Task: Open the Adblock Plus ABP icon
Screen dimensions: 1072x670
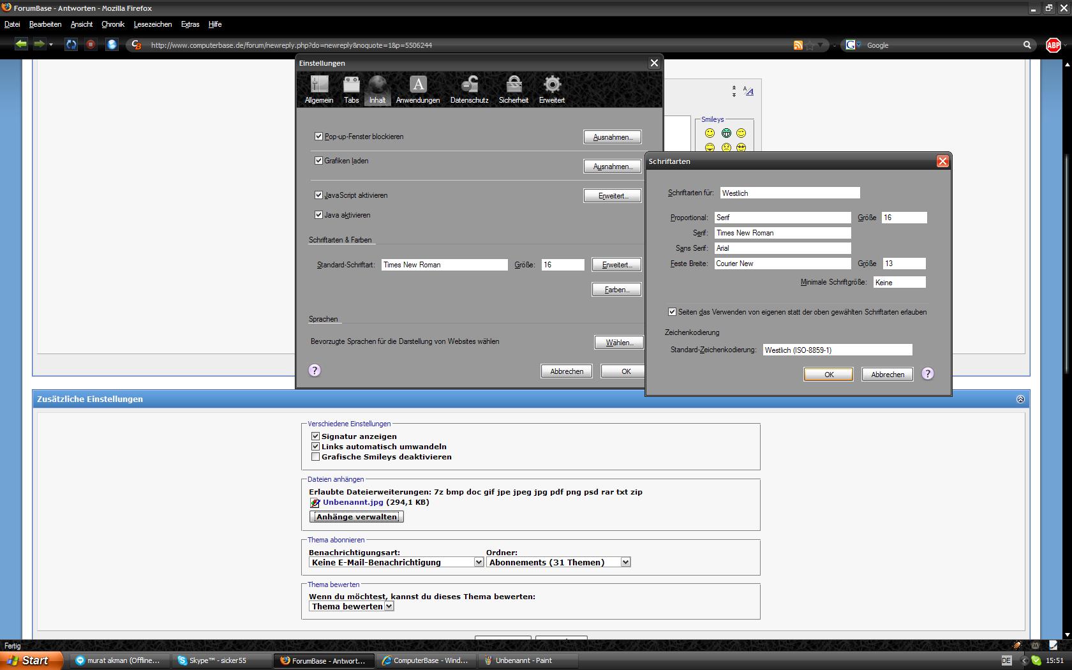Action: (x=1053, y=45)
